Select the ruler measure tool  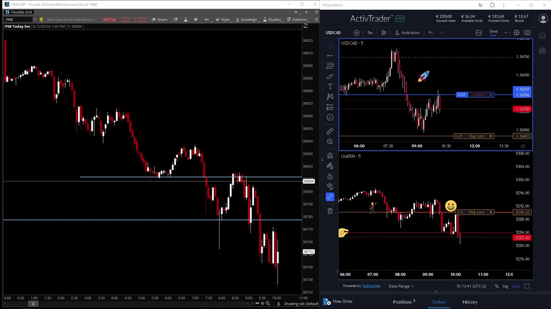330,131
